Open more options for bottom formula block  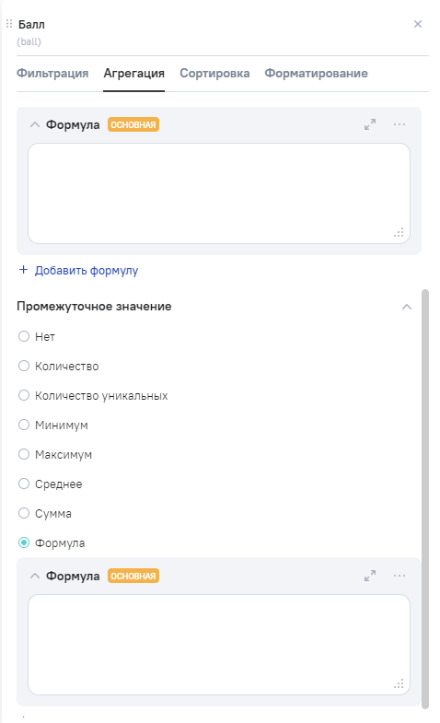point(399,576)
